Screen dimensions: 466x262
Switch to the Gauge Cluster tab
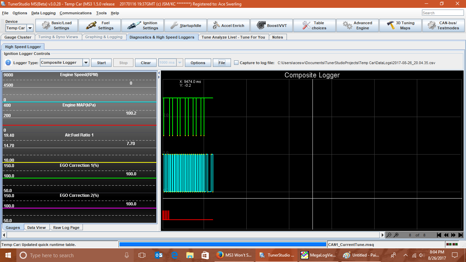[18, 37]
